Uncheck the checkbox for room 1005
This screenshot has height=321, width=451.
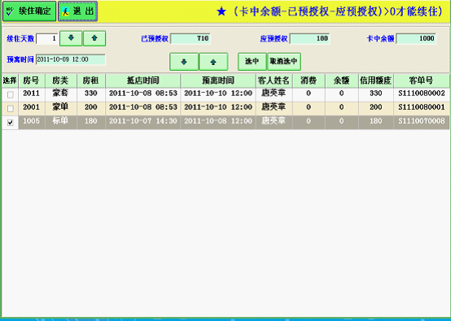pyautogui.click(x=11, y=123)
